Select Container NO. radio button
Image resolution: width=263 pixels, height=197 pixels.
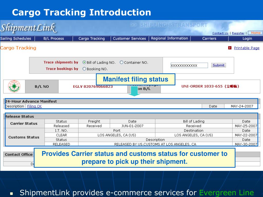tap(121, 62)
